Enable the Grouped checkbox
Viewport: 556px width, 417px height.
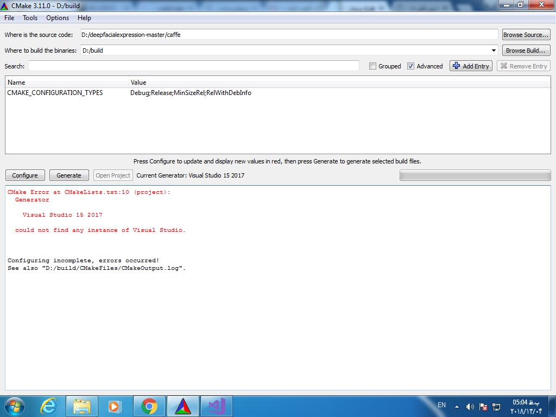coord(372,66)
